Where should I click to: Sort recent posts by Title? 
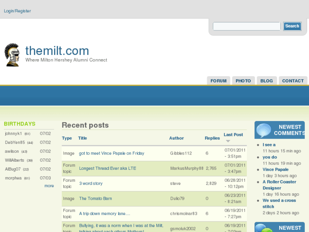[82, 138]
